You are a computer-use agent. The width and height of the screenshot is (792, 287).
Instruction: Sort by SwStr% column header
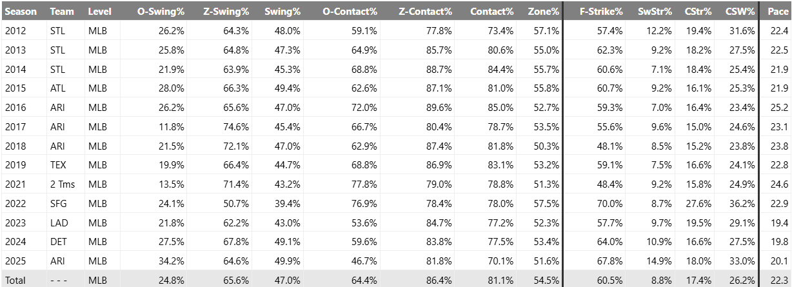(x=655, y=12)
